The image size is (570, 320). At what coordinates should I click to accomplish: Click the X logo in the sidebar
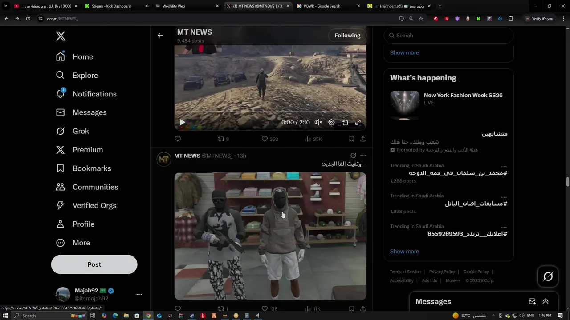(61, 36)
